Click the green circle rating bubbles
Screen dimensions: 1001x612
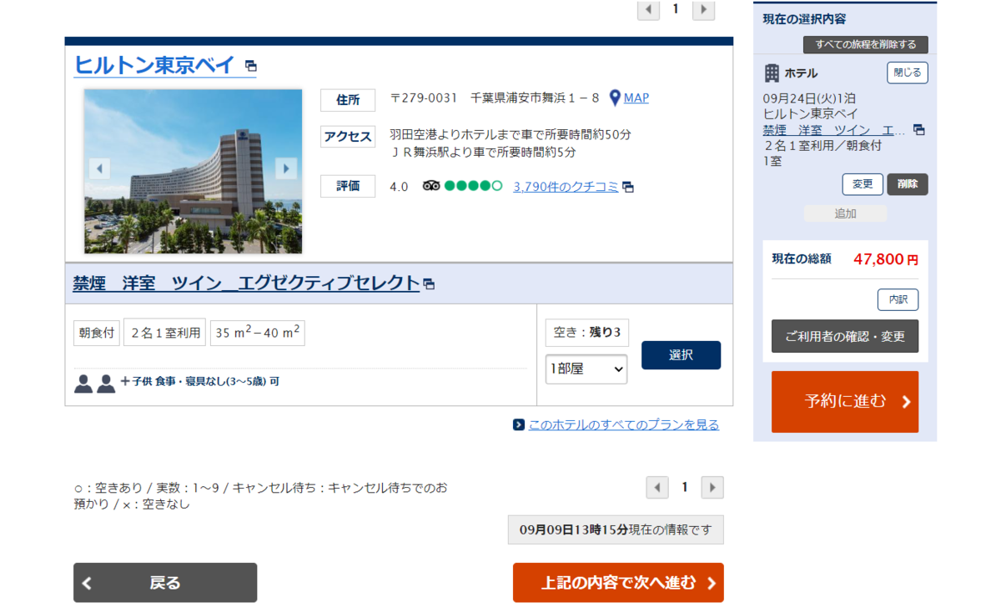474,186
